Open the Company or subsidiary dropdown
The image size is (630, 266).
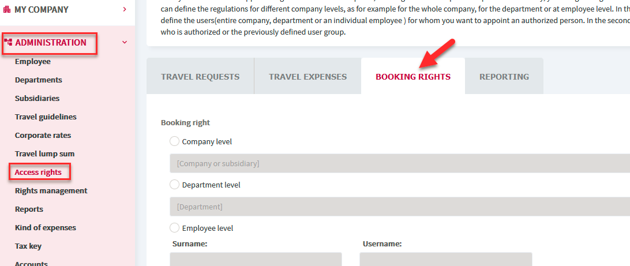[400, 163]
